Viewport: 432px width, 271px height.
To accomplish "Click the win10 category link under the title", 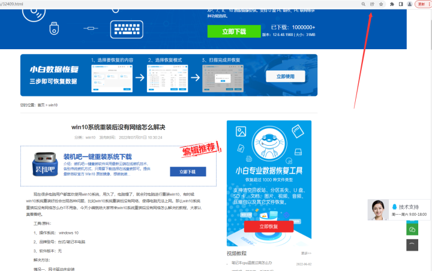I will 91,137.
